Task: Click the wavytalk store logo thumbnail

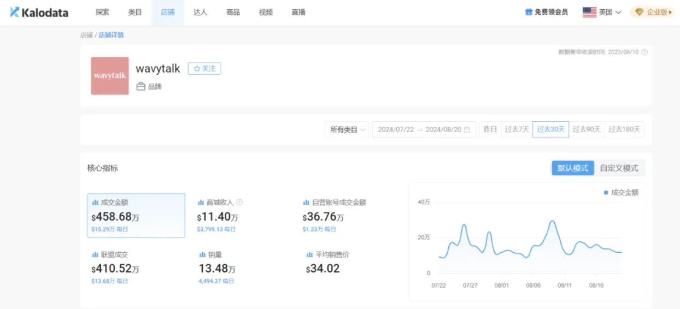Action: click(110, 76)
